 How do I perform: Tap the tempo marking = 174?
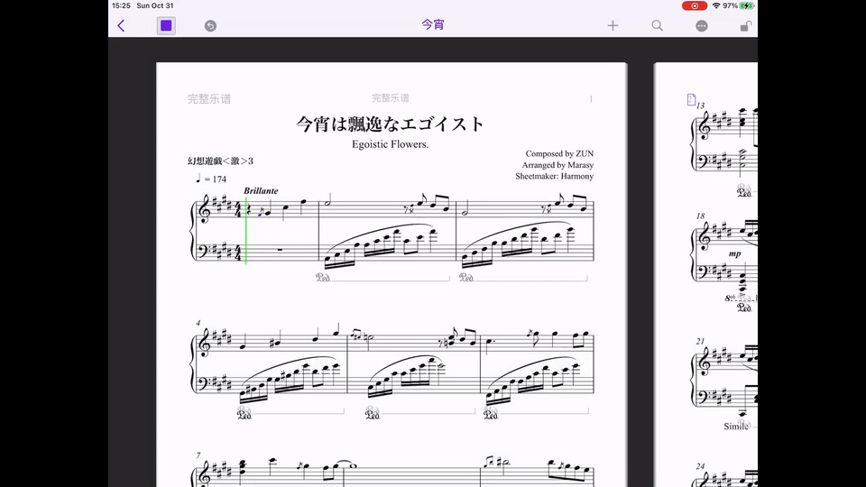211,179
